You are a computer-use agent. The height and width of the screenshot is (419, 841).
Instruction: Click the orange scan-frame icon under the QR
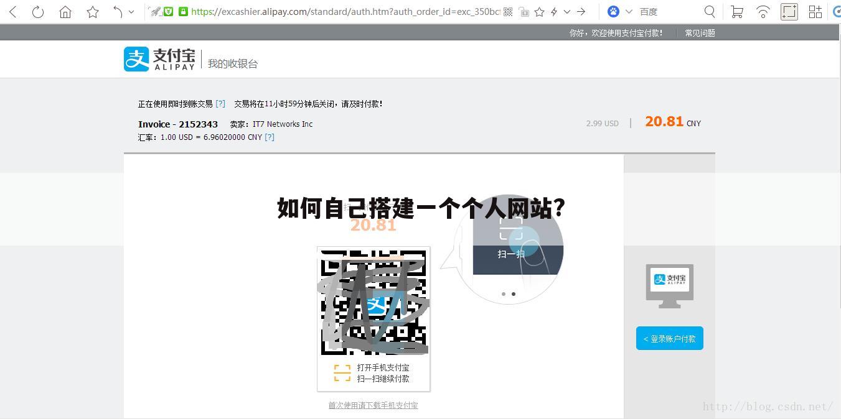(x=342, y=373)
